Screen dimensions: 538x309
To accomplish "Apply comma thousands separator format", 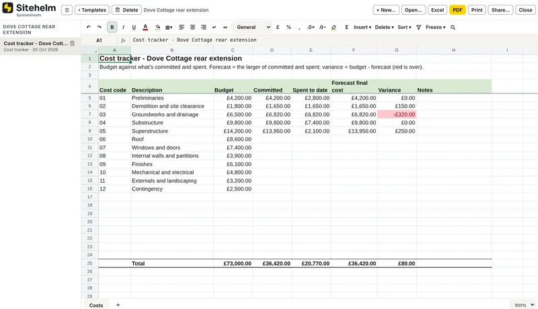I will click(299, 27).
